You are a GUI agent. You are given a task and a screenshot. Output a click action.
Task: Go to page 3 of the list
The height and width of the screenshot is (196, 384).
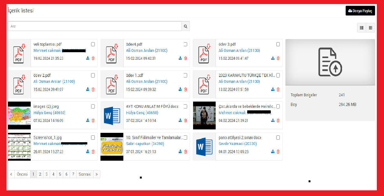pyautogui.click(x=47, y=174)
